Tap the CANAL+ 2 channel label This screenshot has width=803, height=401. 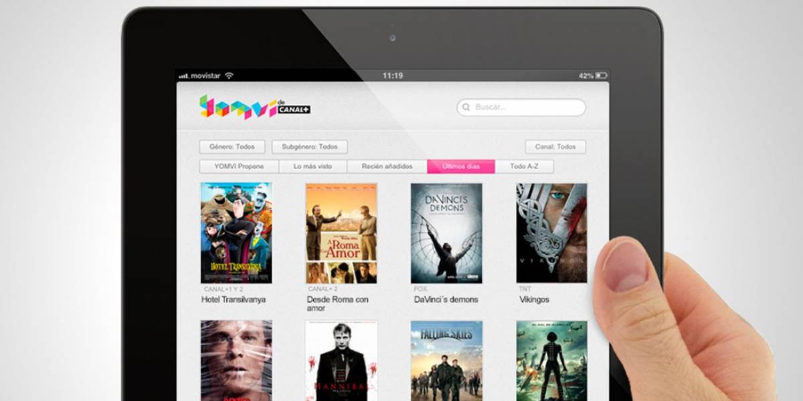click(x=323, y=289)
